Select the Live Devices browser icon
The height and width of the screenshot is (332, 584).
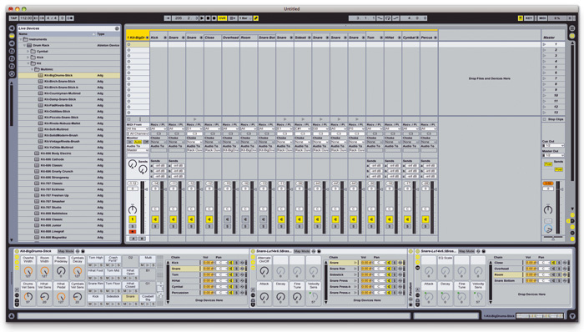tap(12, 36)
